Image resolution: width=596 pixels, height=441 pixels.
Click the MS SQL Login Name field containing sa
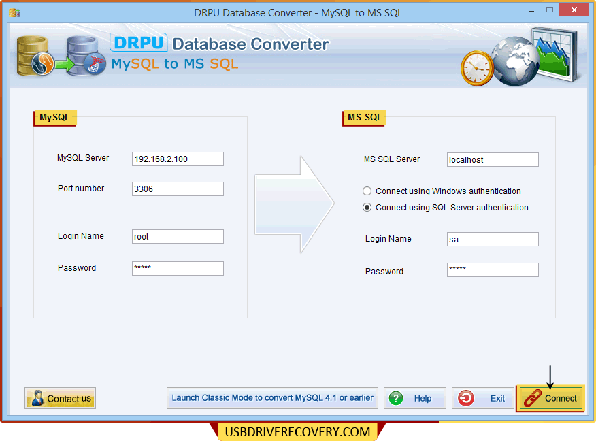pos(493,239)
